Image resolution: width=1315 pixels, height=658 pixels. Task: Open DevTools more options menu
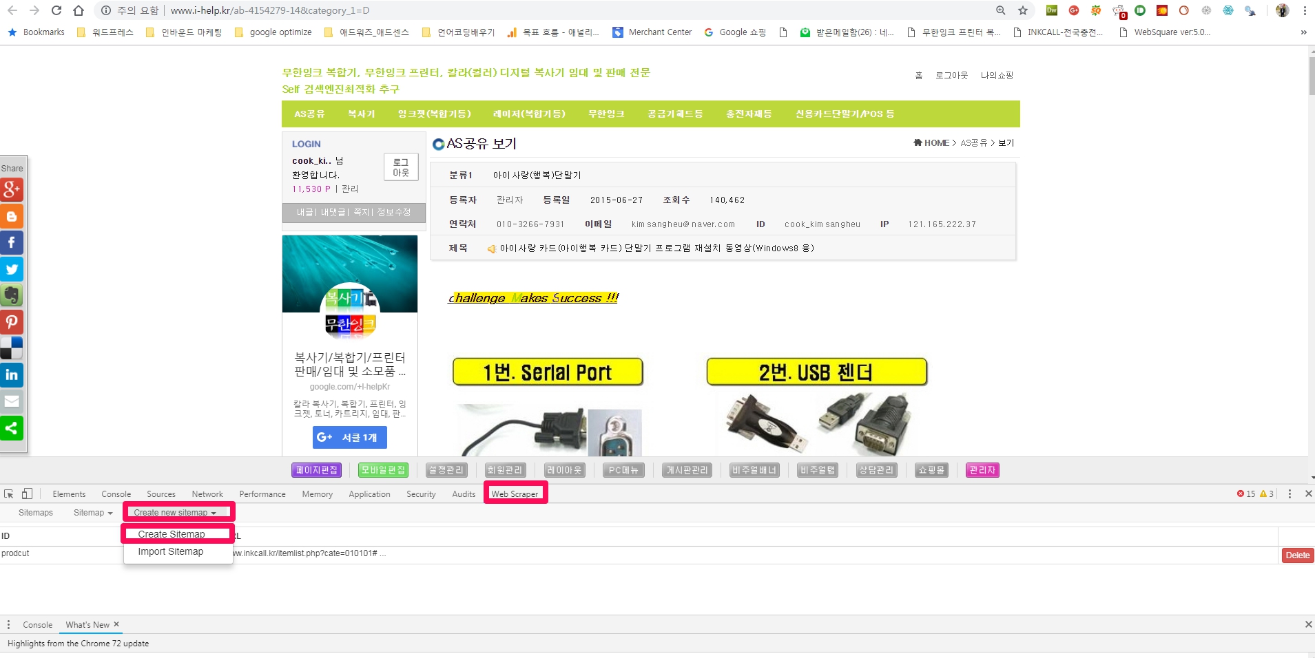coord(1290,494)
